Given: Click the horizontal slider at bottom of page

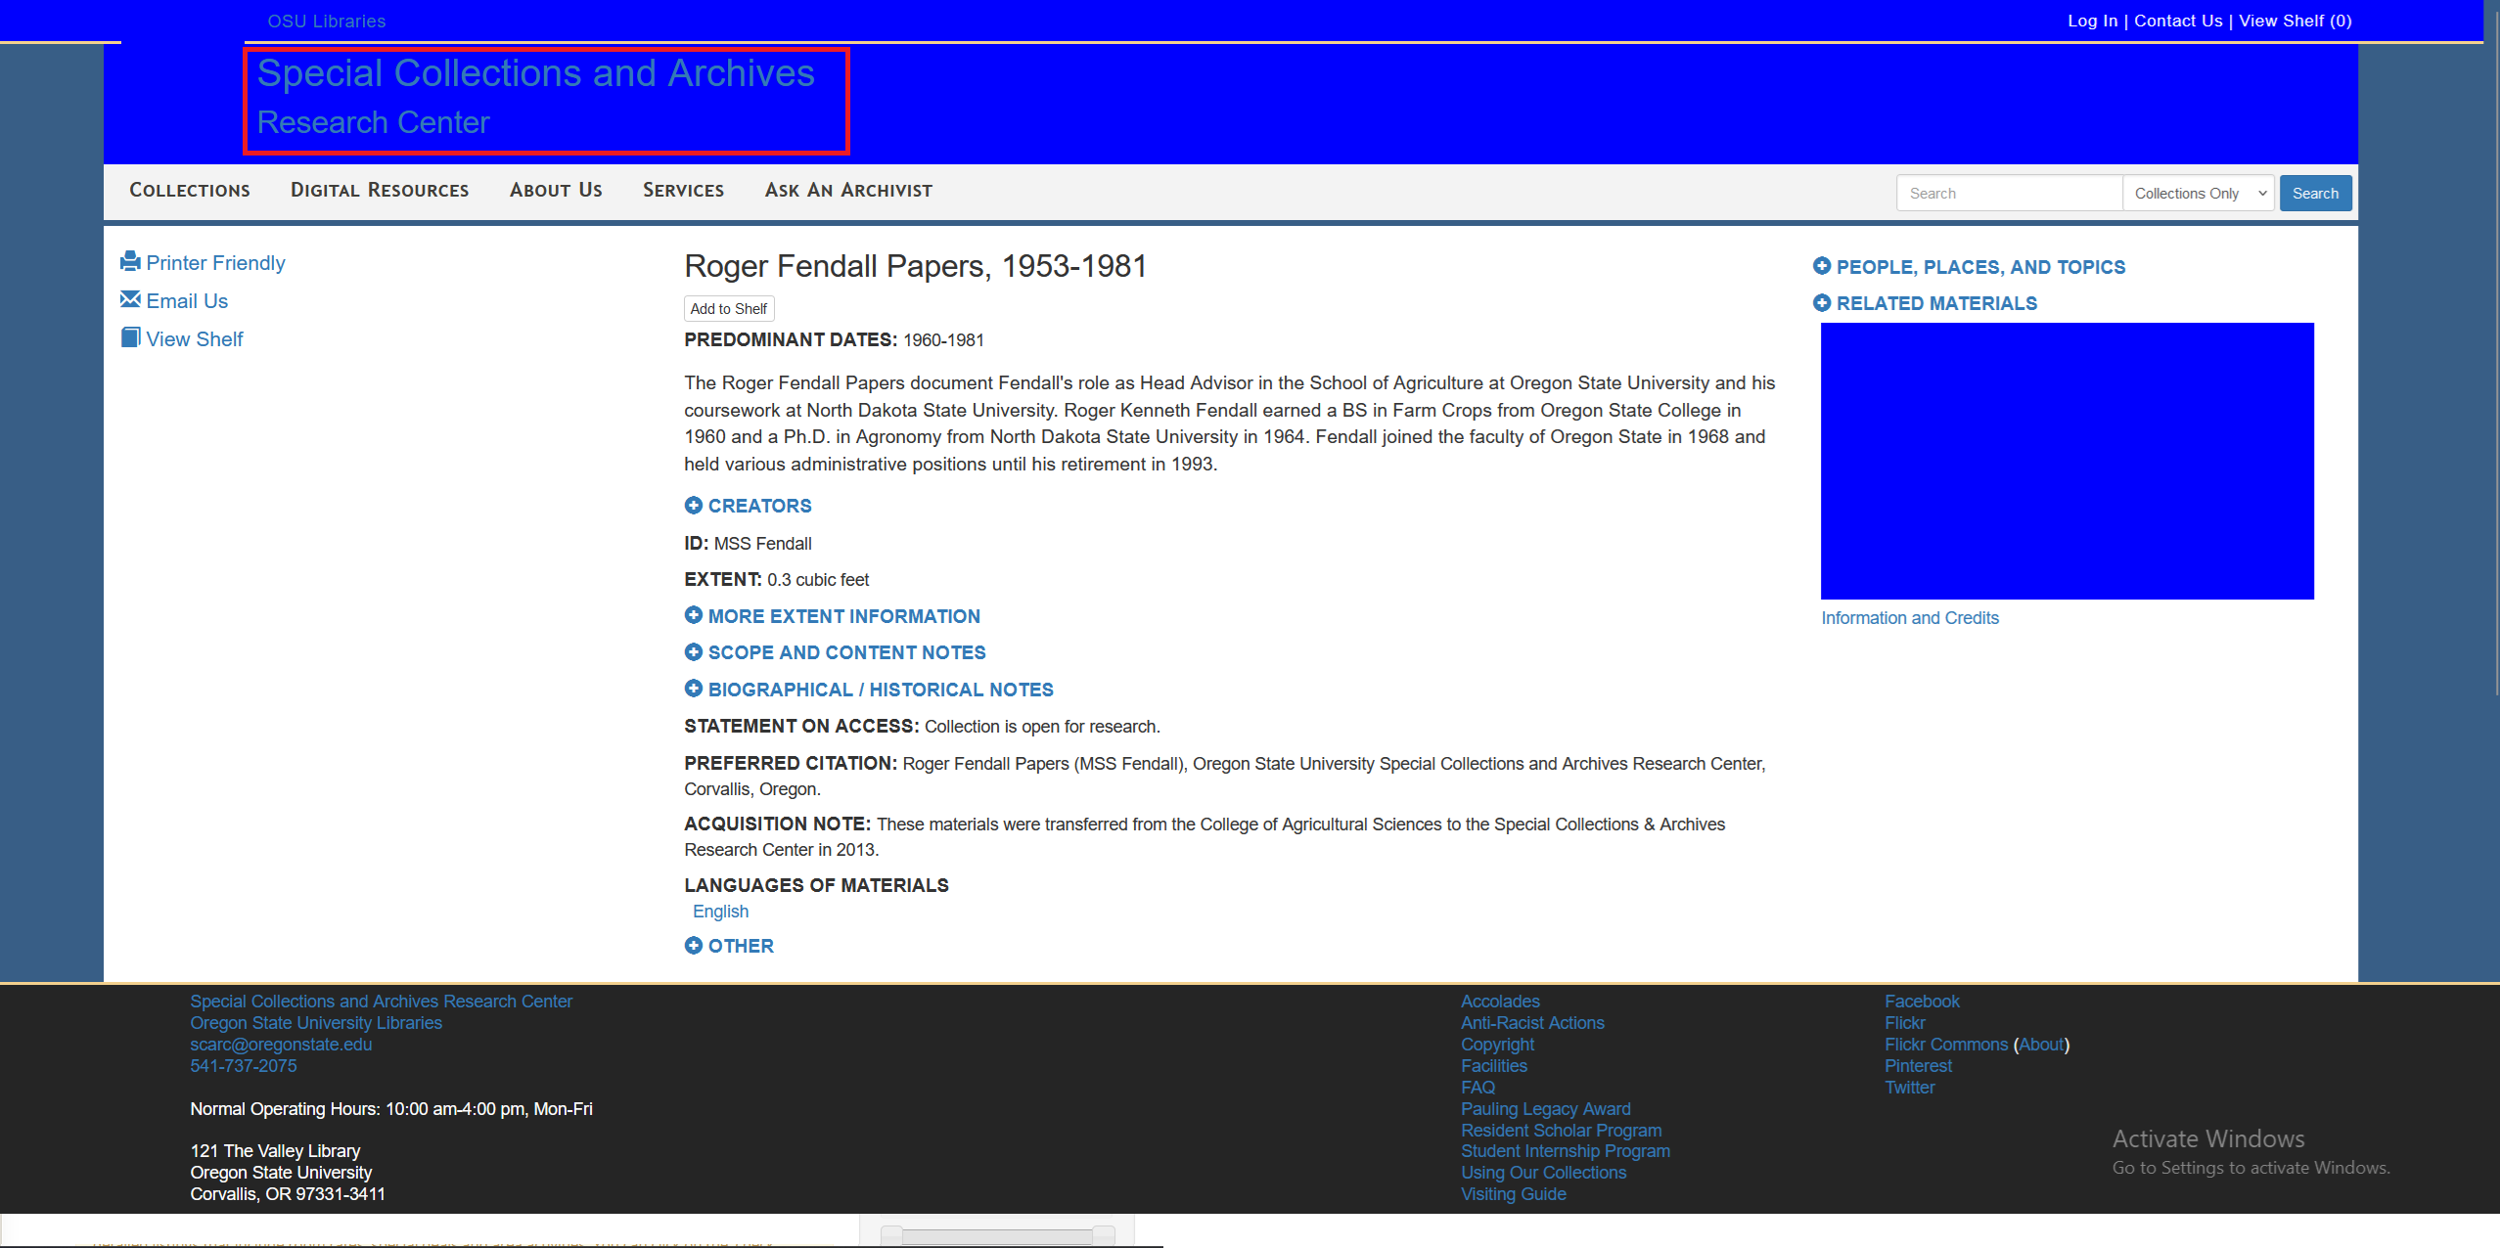Looking at the screenshot, I should point(996,1236).
